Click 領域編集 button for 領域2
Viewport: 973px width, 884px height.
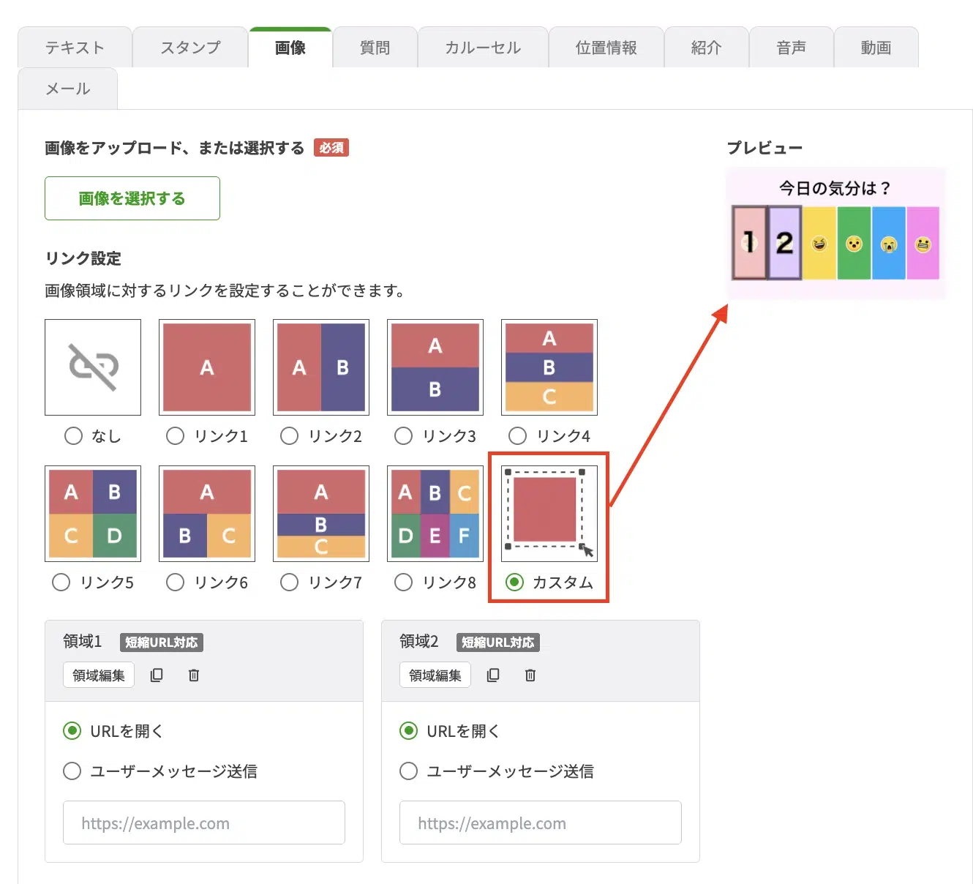[435, 675]
